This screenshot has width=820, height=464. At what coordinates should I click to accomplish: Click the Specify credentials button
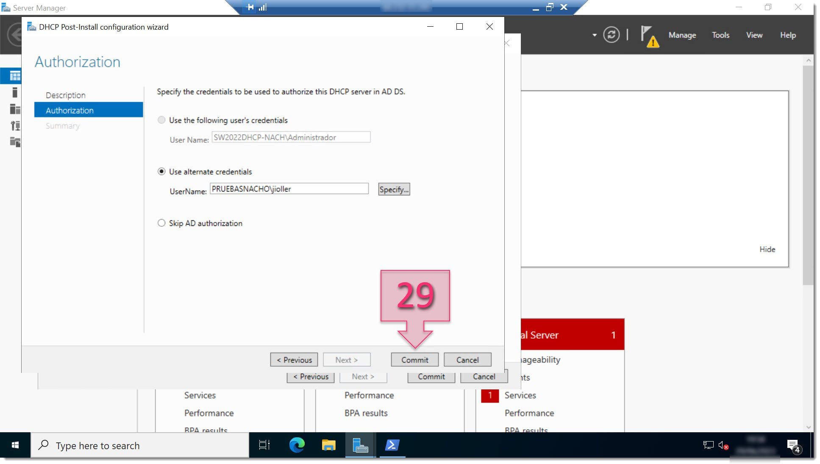click(x=394, y=189)
